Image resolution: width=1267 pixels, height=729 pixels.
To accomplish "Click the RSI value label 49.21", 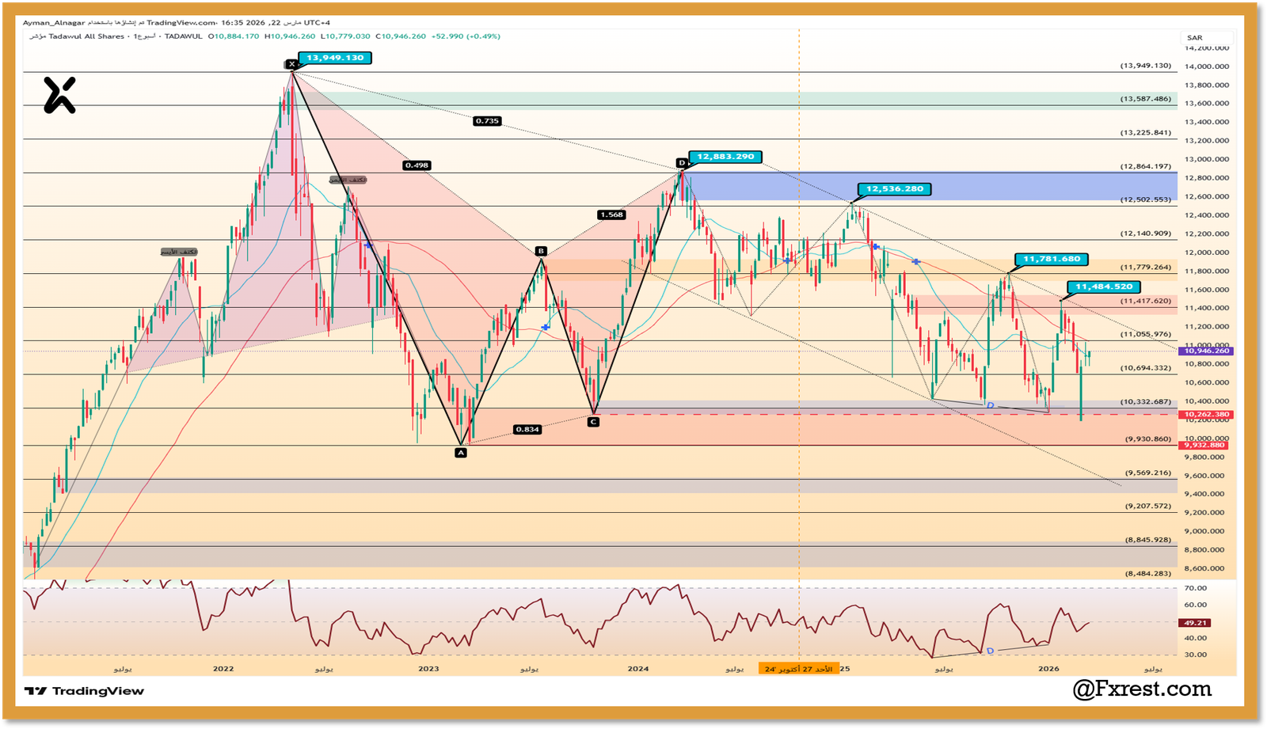I will [1195, 623].
